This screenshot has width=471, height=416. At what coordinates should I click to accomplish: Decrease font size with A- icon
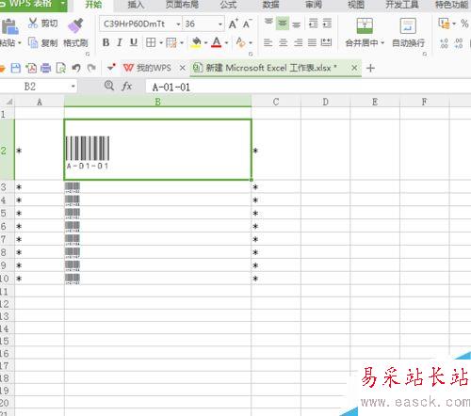248,24
